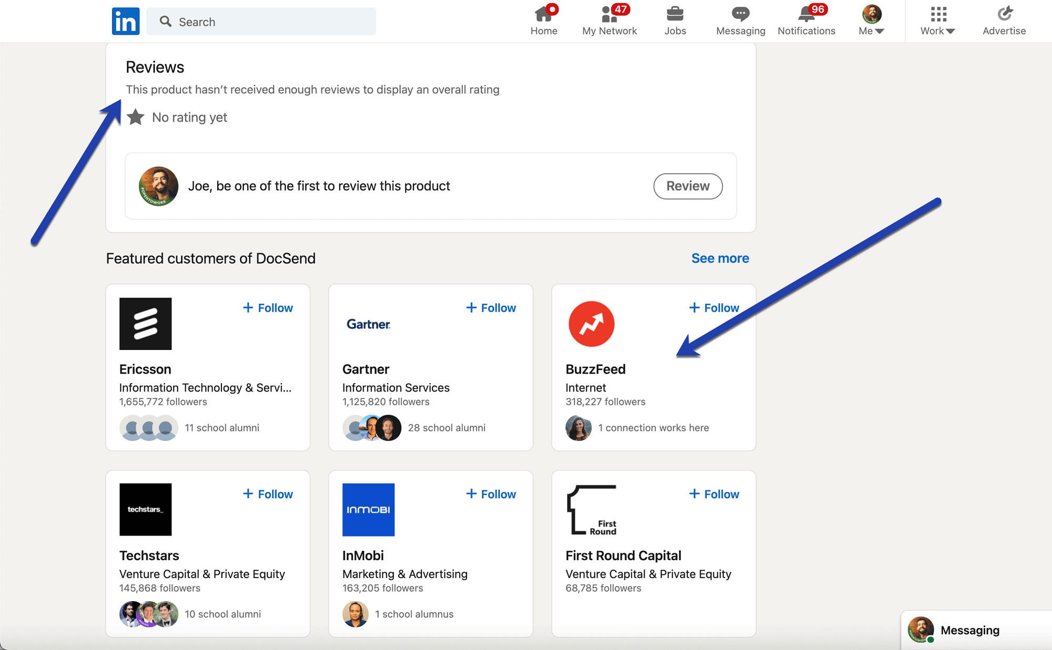Focus the Search input field

click(x=261, y=22)
